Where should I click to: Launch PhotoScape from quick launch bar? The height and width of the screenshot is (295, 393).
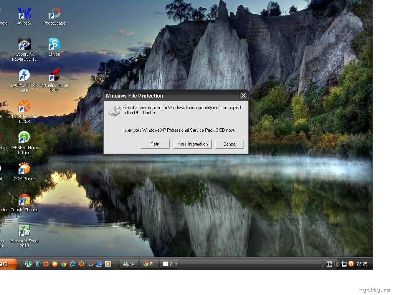pos(90,264)
